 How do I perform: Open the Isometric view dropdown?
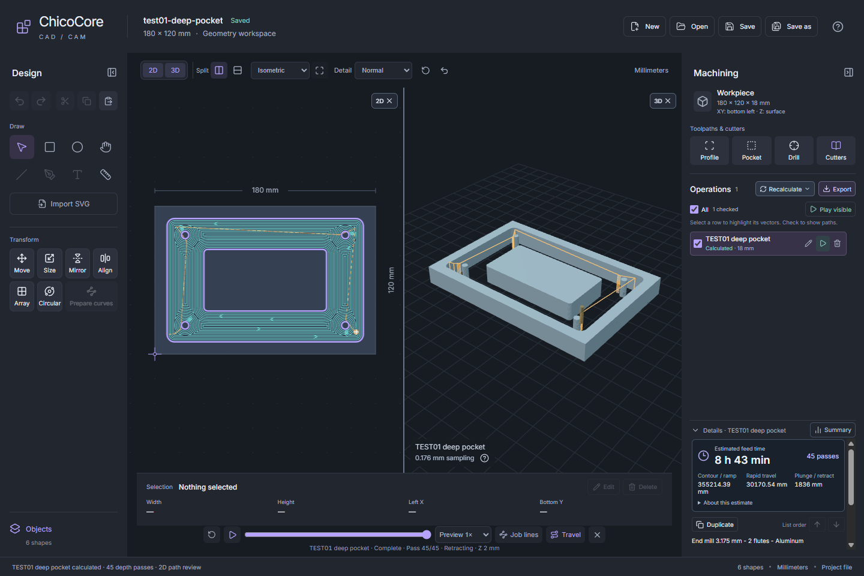pyautogui.click(x=280, y=70)
